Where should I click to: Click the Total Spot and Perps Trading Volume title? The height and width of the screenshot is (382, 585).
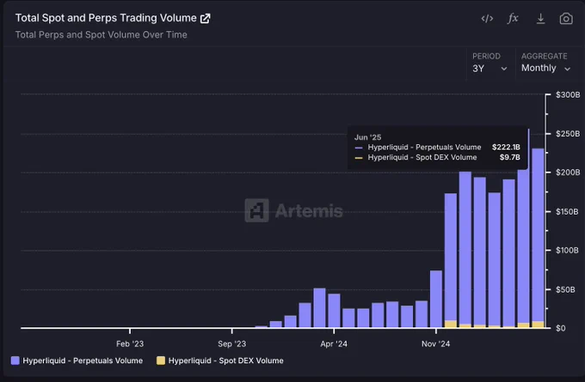coord(106,18)
